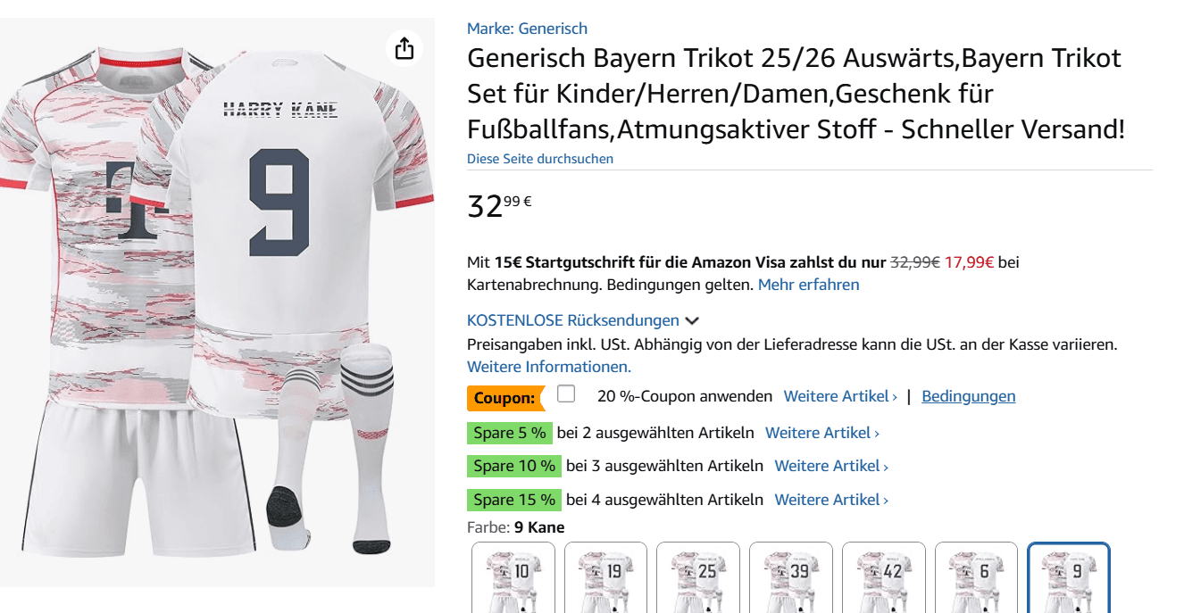The image size is (1184, 613).
Task: Click Weitere Informationen below the price note
Action: tap(547, 366)
